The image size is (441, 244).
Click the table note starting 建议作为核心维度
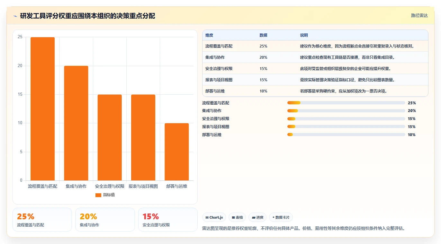(357, 46)
